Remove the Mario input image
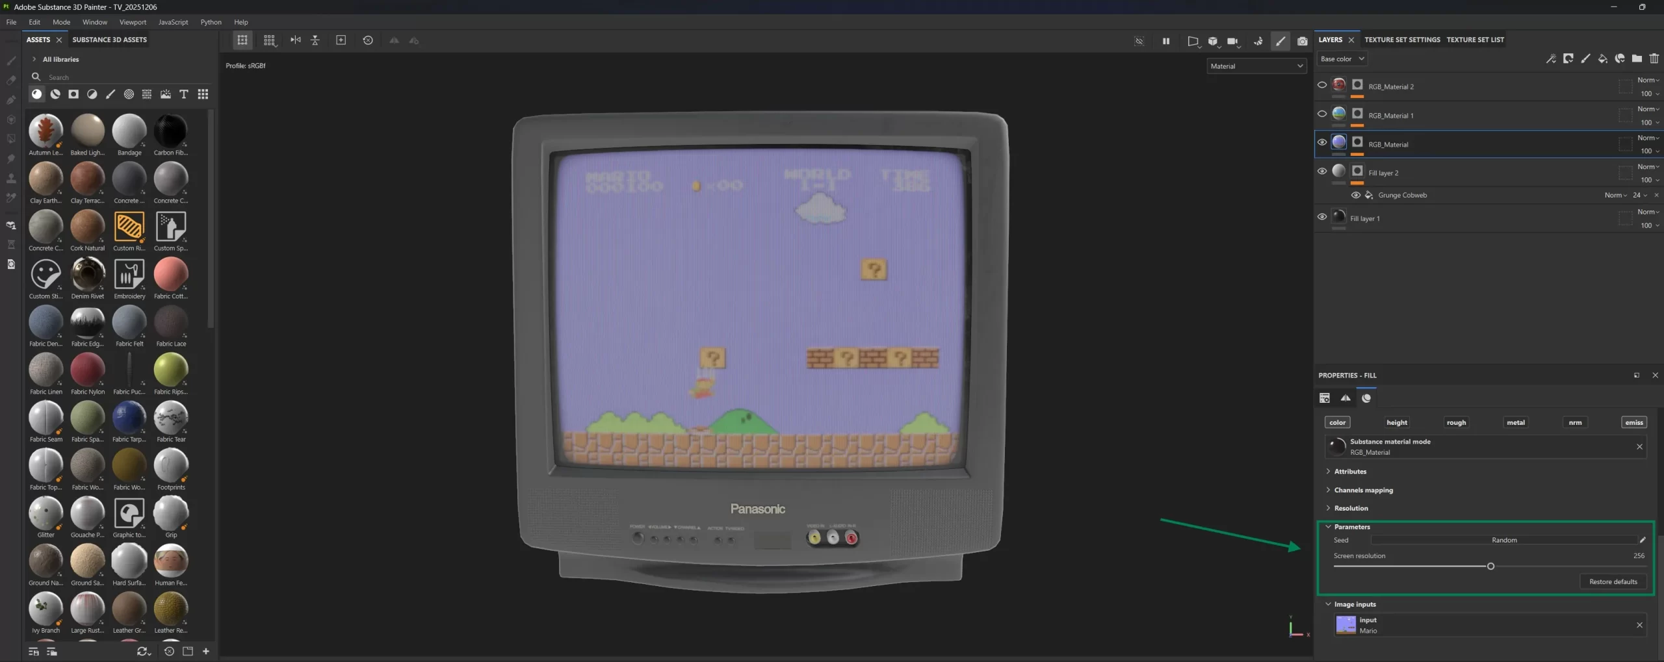1664x662 pixels. tap(1639, 625)
